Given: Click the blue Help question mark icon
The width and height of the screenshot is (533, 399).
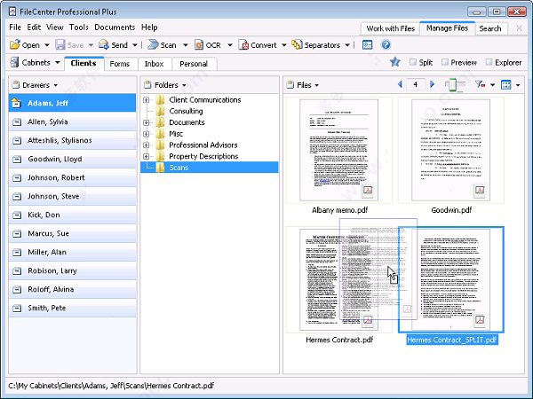Looking at the screenshot, I should 386,45.
